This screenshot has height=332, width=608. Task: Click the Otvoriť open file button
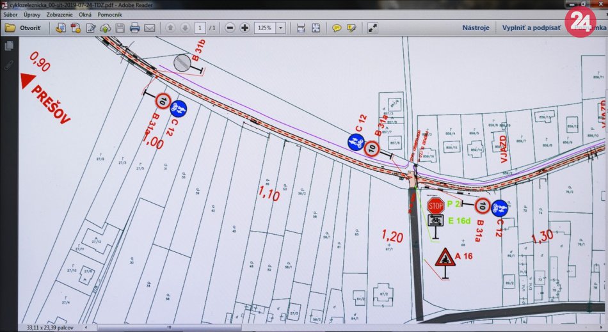[x=23, y=28]
